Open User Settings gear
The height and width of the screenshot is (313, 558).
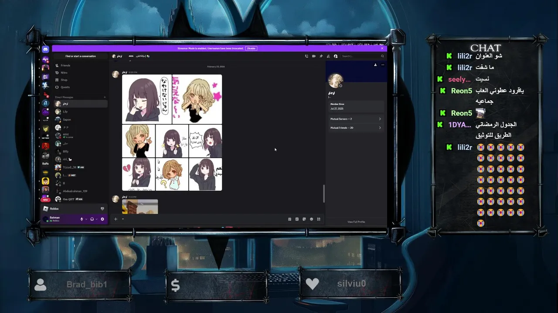pos(102,219)
